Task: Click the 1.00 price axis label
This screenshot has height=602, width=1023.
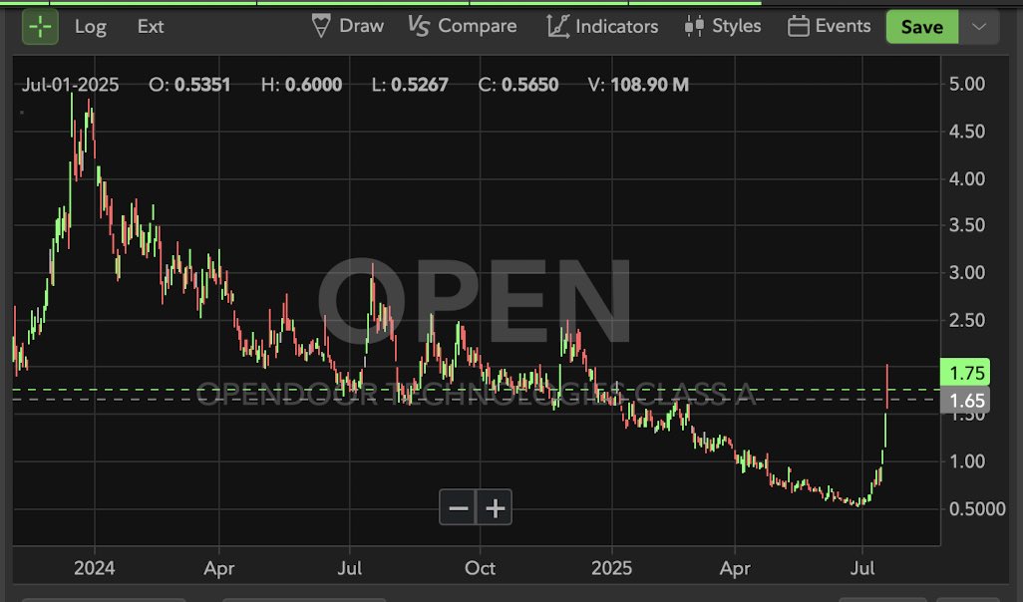Action: click(967, 461)
